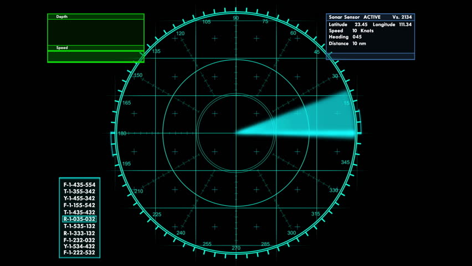Click the 315 degree bearing label

pos(315,214)
